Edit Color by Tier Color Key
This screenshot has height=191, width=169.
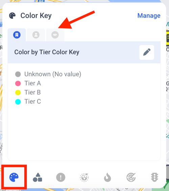point(147,52)
